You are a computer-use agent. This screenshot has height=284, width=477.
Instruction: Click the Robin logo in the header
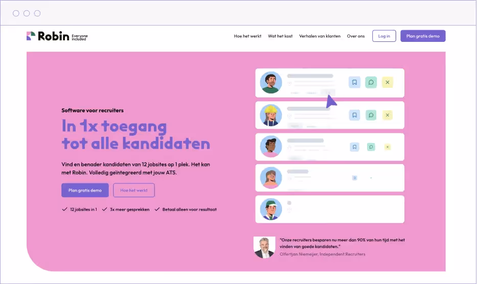(48, 36)
